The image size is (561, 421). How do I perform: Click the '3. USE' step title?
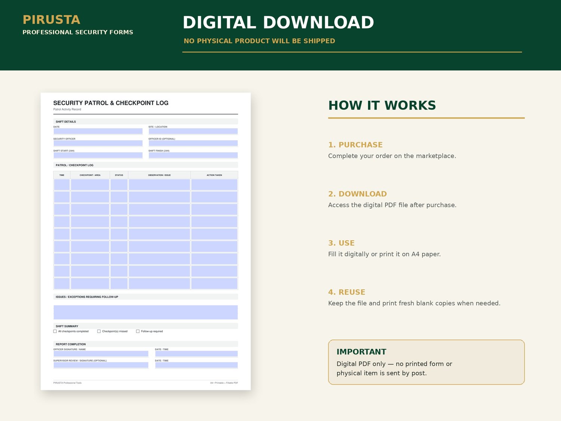click(341, 243)
